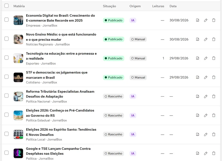The height and width of the screenshot is (161, 222).
Task: Click 'Notícias Regionais · JornalBox' subtitle
Action: click(x=48, y=44)
